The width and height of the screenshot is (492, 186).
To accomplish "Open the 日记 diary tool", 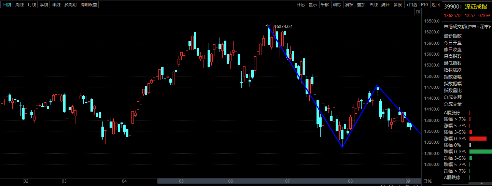I will tap(300, 5).
